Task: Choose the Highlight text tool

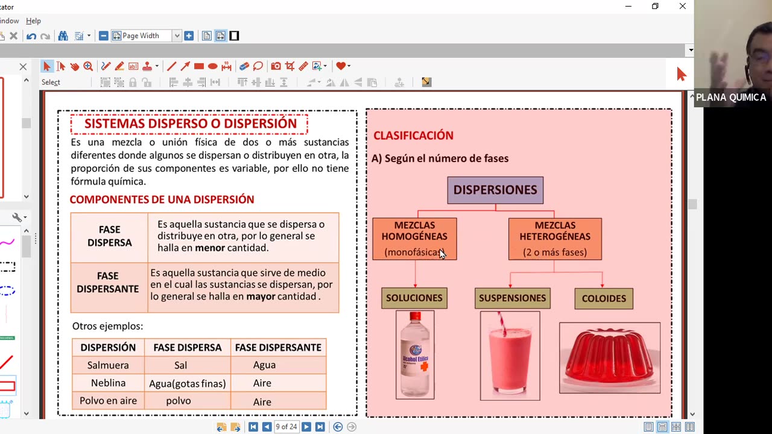Action: [x=119, y=66]
